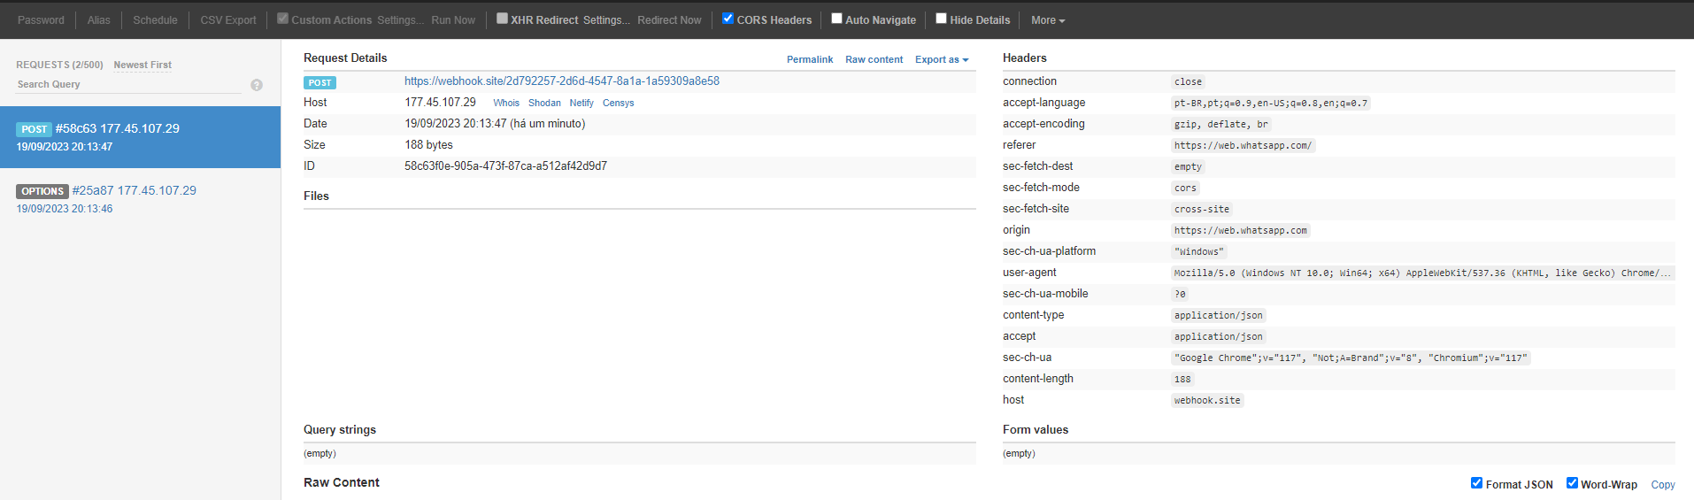This screenshot has width=1694, height=500.
Task: Click the accept-language header value
Action: 1271,103
